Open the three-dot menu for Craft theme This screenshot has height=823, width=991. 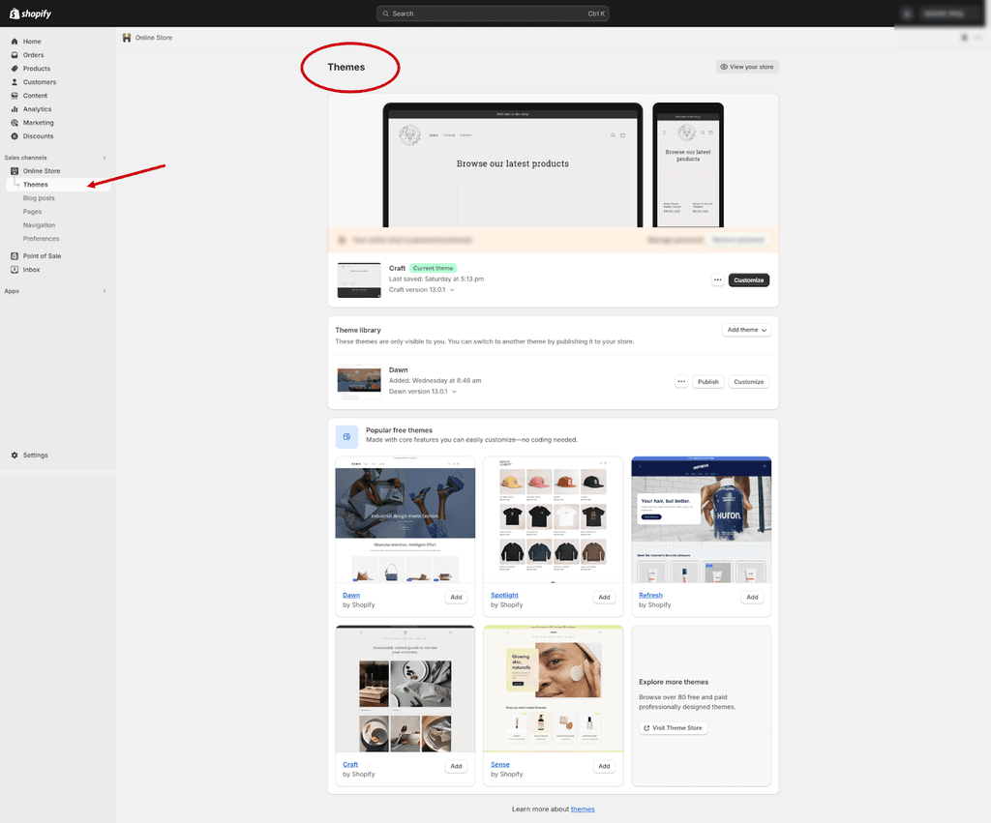tap(717, 279)
